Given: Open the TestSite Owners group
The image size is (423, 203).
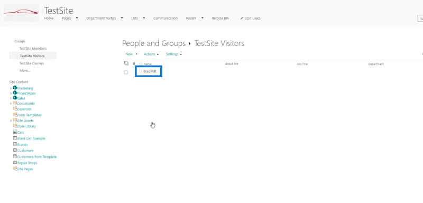Looking at the screenshot, I should (x=32, y=63).
